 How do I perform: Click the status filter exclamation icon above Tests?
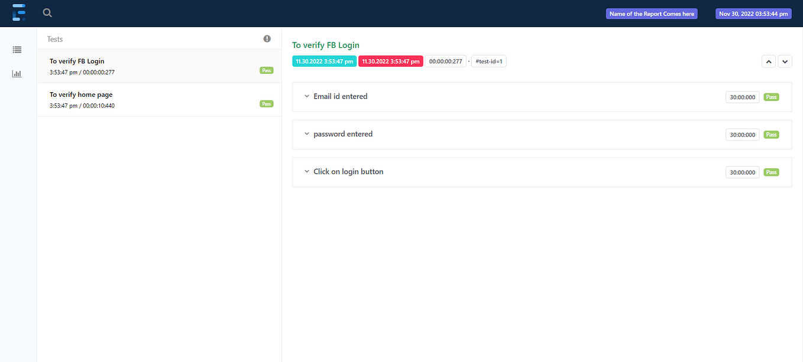(x=267, y=38)
